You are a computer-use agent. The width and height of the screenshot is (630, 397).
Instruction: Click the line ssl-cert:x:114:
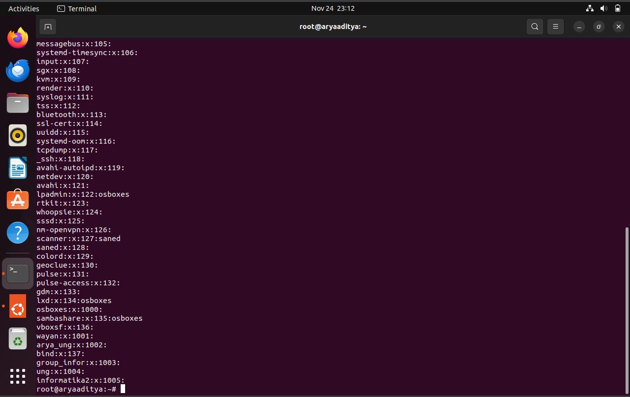[x=69, y=123]
